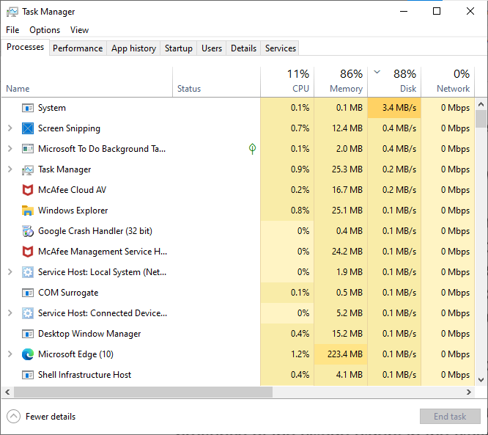Click the Service Host: Connected Device gear icon

(28, 313)
